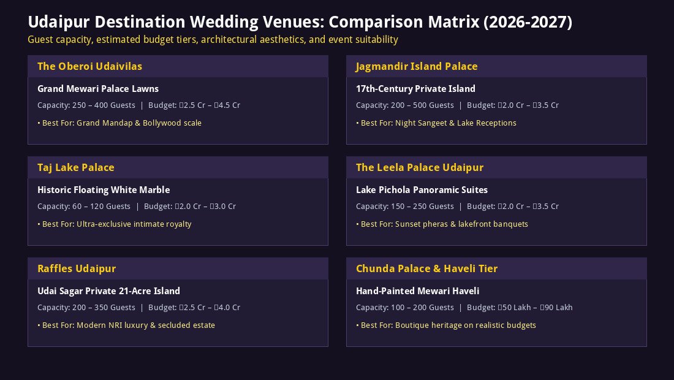Click 'Capacity: 150 – 250 Guests' text
The image size is (674, 380).
(x=405, y=207)
